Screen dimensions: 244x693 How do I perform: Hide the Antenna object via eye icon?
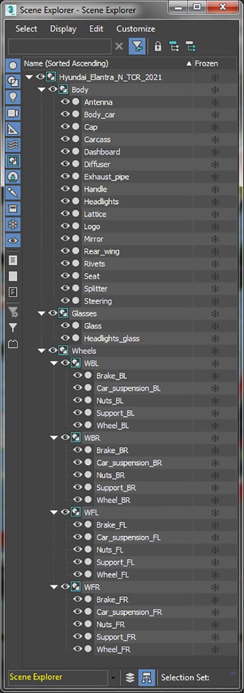pos(65,101)
